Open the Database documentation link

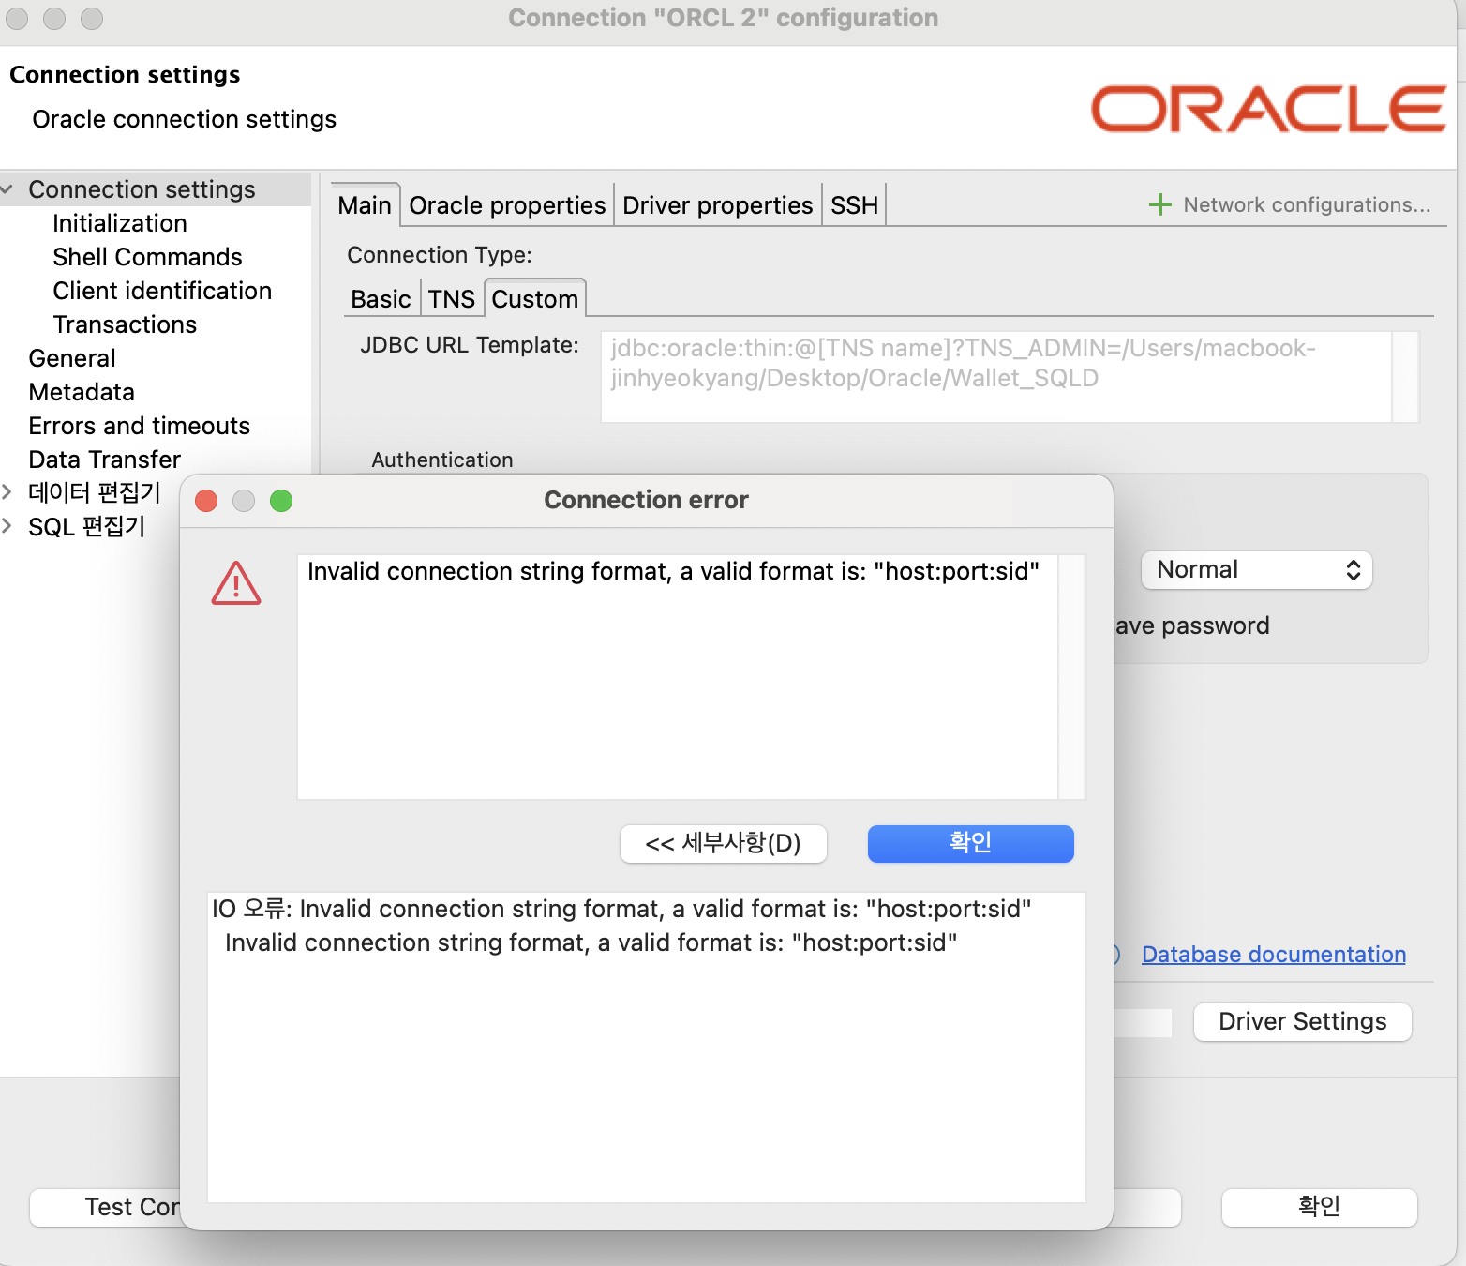[x=1274, y=955]
